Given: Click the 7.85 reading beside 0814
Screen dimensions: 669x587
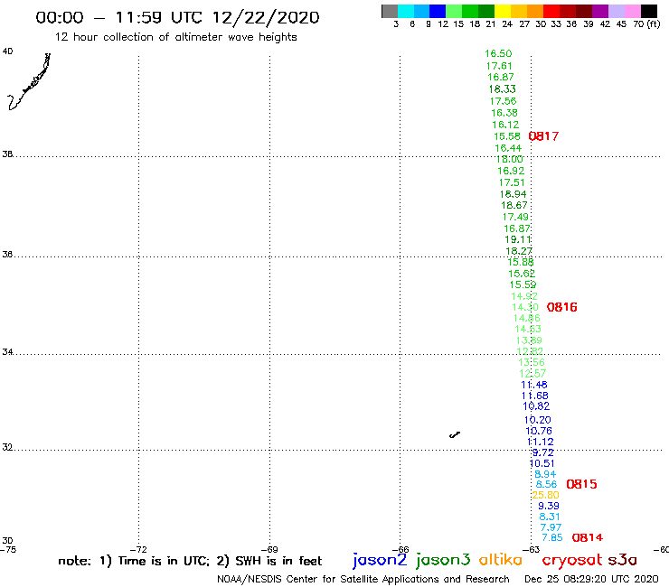Looking at the screenshot, I should click(552, 538).
